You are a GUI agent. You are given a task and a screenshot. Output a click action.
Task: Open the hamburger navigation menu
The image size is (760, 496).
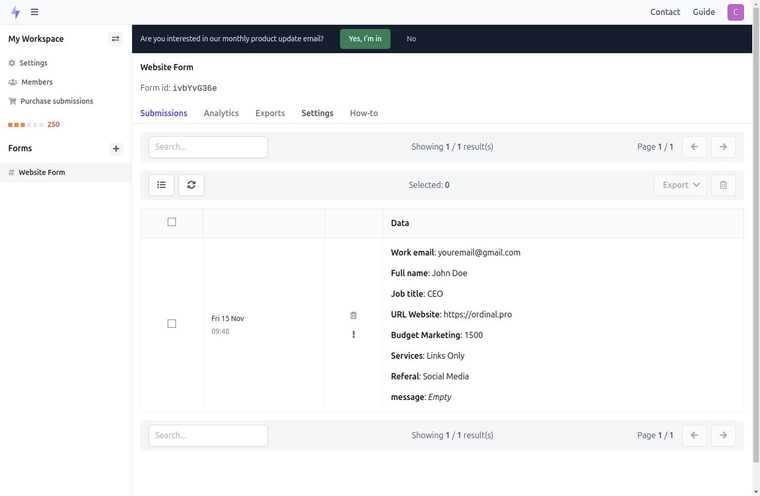tap(34, 12)
